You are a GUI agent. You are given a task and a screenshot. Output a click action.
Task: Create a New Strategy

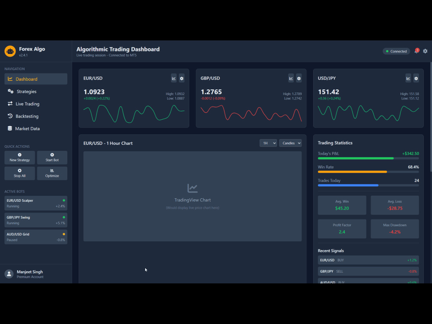tap(19, 158)
